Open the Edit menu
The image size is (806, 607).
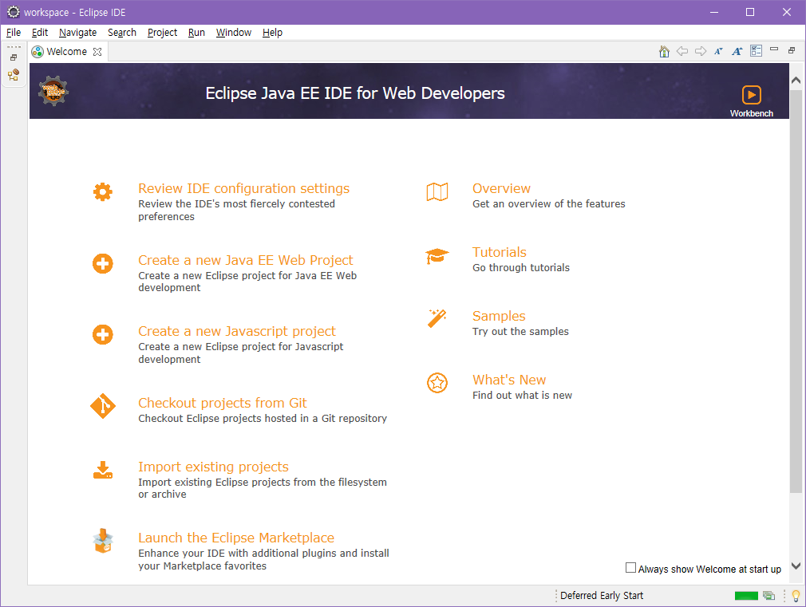point(40,33)
